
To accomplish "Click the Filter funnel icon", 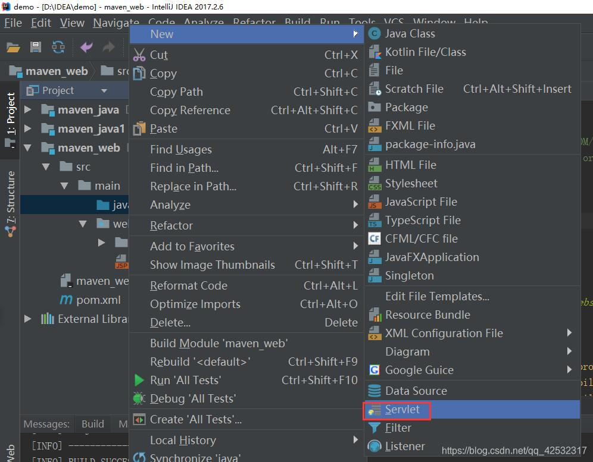I will coord(374,428).
